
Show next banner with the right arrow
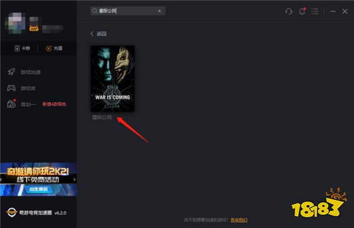tap(74, 180)
